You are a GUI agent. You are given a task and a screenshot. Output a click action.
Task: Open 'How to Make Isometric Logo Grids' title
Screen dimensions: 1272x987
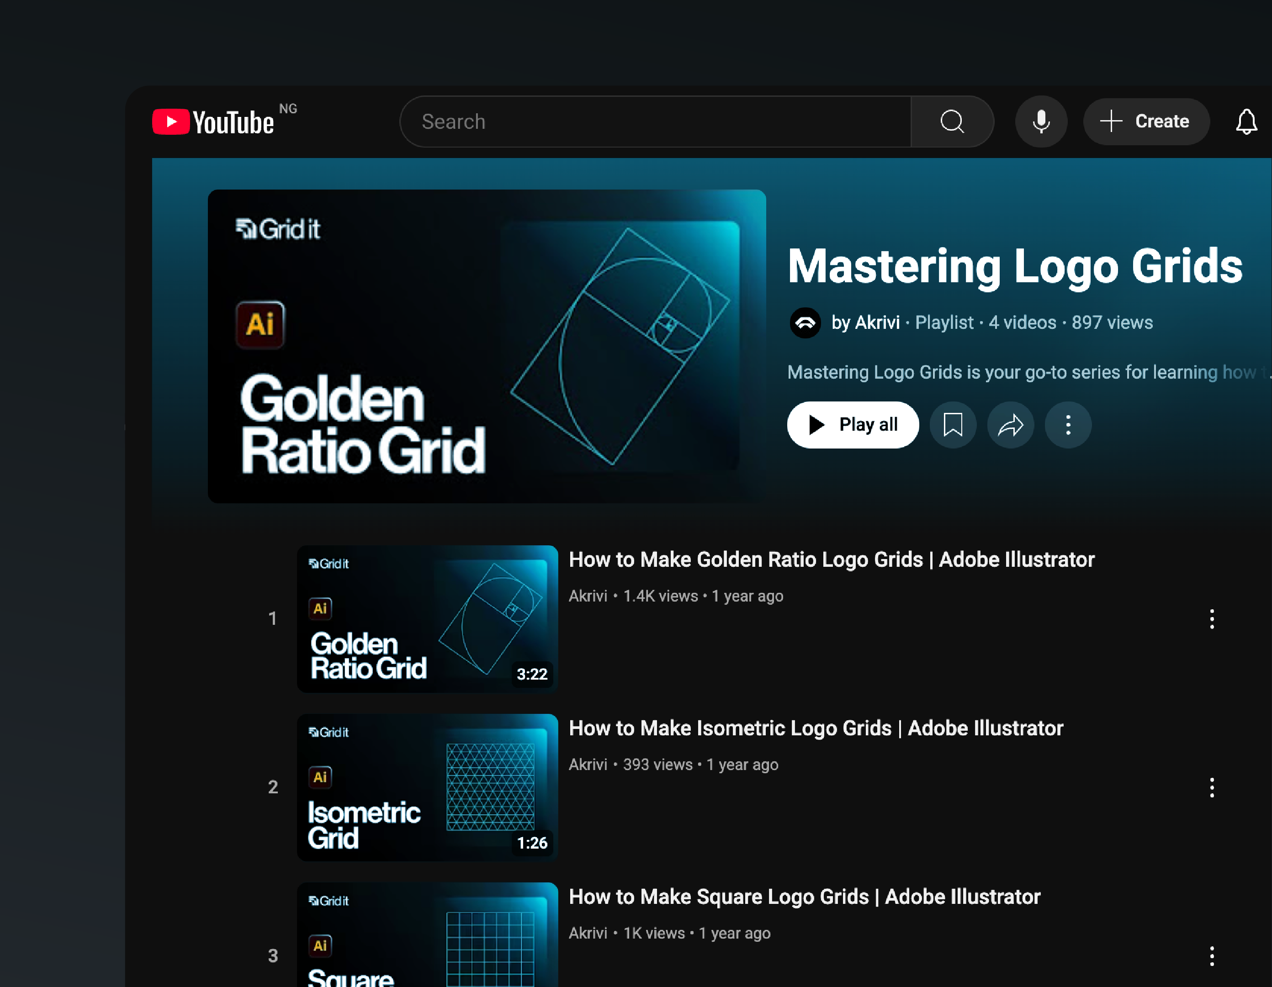click(816, 728)
